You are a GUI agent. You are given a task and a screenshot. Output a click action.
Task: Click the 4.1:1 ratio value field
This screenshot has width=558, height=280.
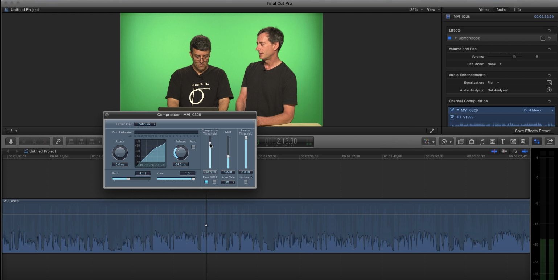(143, 173)
